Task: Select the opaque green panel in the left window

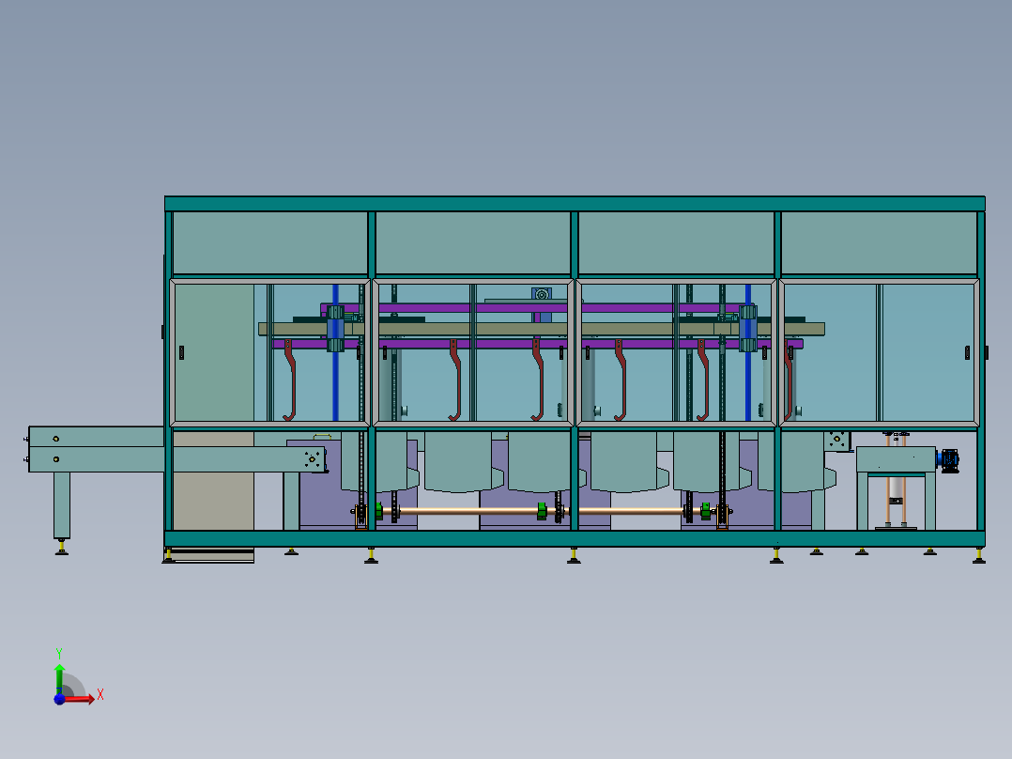Action: [x=214, y=352]
